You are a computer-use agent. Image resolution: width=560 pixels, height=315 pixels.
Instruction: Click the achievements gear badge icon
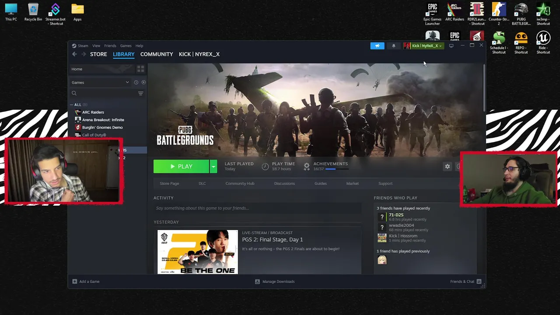point(307,166)
